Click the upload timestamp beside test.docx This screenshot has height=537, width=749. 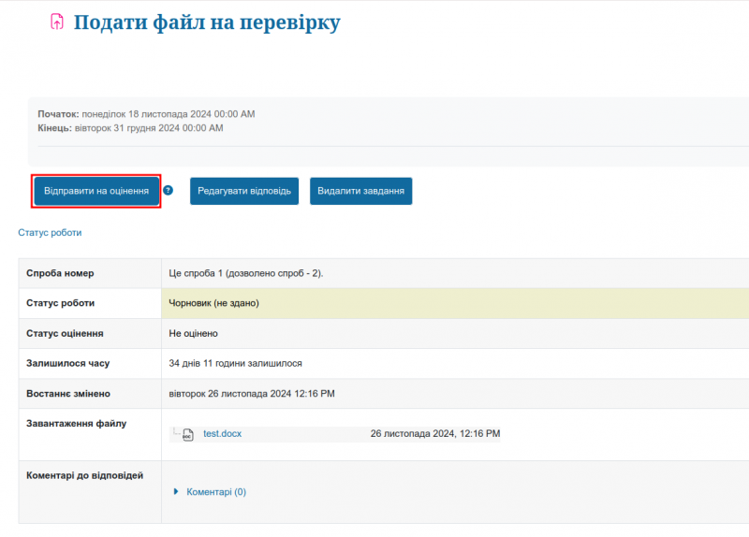click(x=434, y=434)
